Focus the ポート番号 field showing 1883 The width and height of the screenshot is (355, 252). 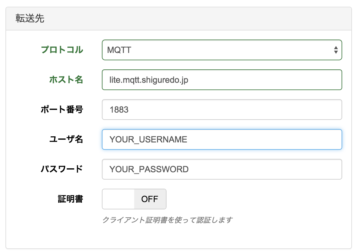click(222, 110)
